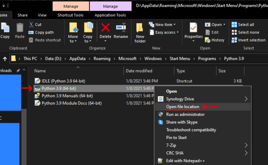Switch to the View ribbon tab
Screen dimensions: 268x165
click(x=42, y=15)
